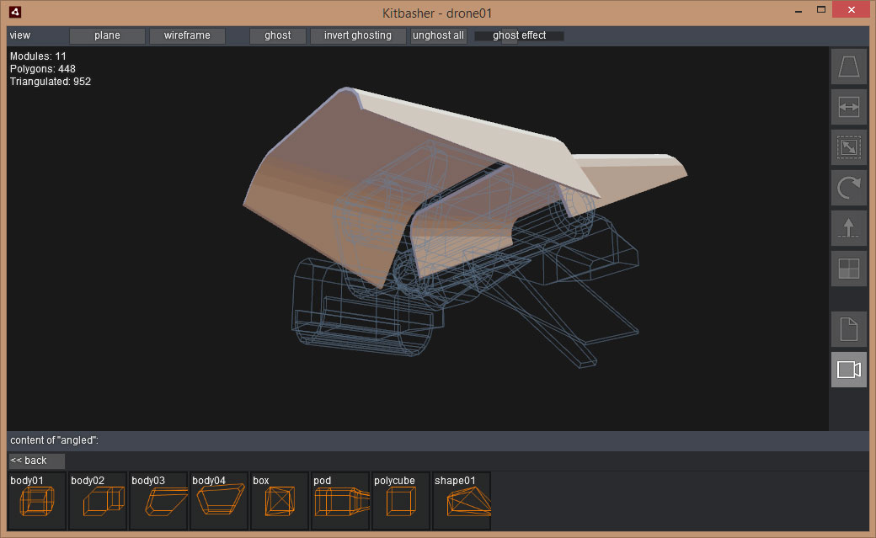The image size is (876, 538).
Task: Select the diagonal-arrows scale tool
Action: [x=848, y=147]
